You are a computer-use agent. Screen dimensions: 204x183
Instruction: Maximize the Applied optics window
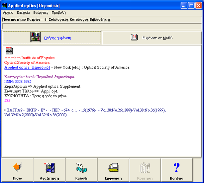coord(191,6)
